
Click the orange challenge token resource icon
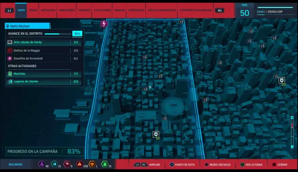[x=92, y=164]
